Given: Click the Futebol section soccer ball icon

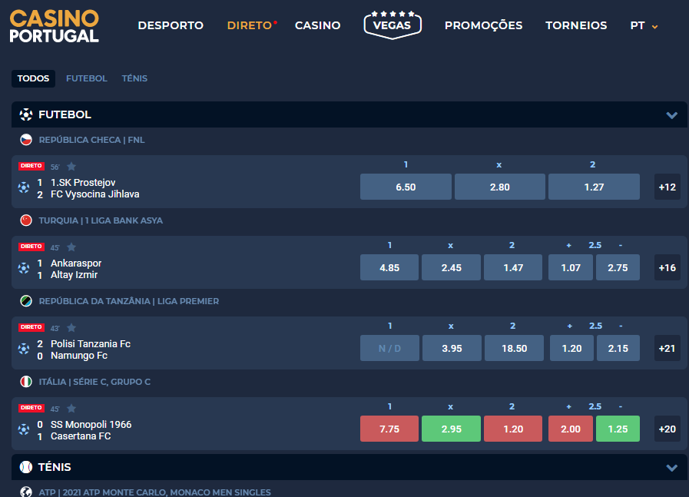Looking at the screenshot, I should [x=26, y=114].
